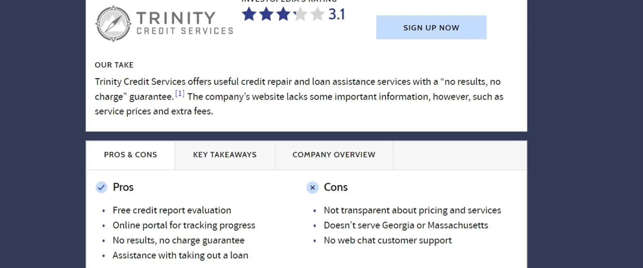Click the Cons section heading
Image resolution: width=643 pixels, height=268 pixels.
(x=336, y=187)
